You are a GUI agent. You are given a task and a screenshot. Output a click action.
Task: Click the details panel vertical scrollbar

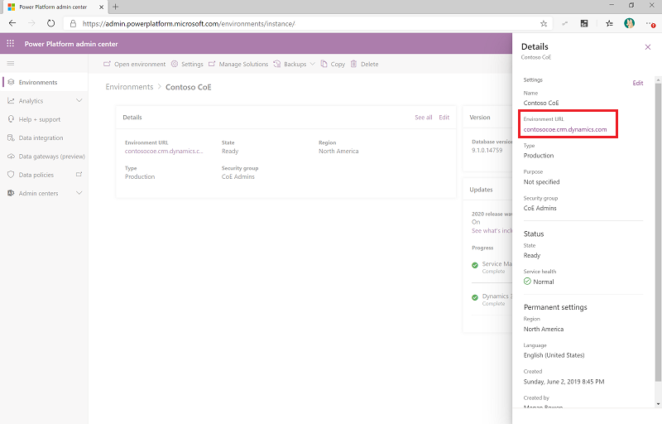(658, 231)
